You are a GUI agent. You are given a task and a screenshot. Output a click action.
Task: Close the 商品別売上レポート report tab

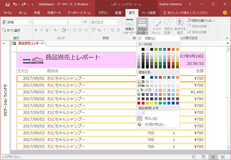(228, 43)
